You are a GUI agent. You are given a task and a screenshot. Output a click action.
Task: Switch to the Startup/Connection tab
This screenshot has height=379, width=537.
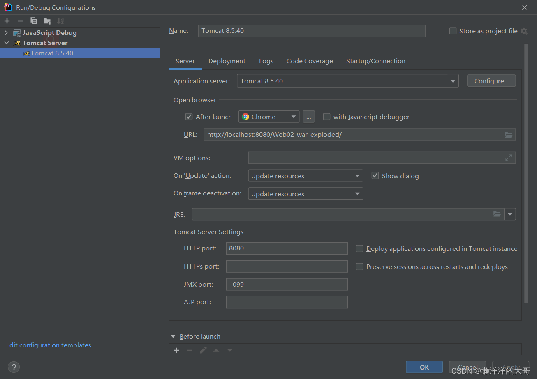point(376,61)
